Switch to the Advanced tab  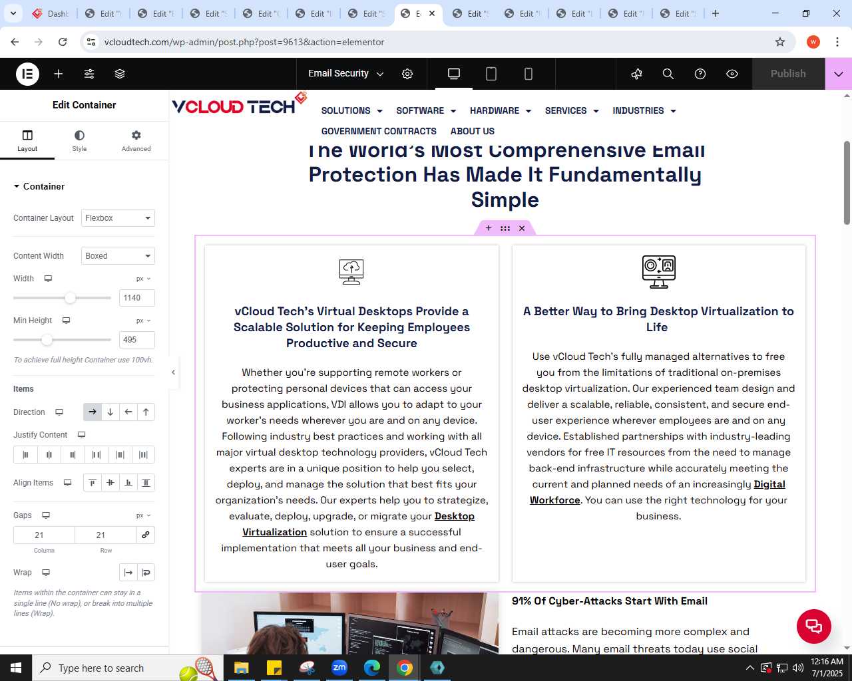point(136,140)
